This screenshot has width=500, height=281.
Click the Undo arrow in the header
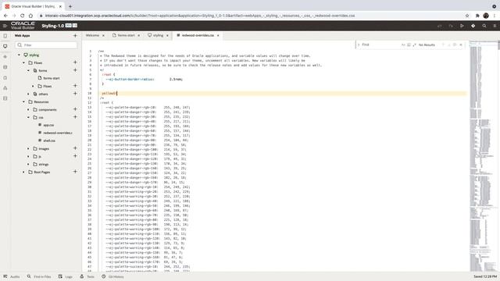[x=440, y=26]
